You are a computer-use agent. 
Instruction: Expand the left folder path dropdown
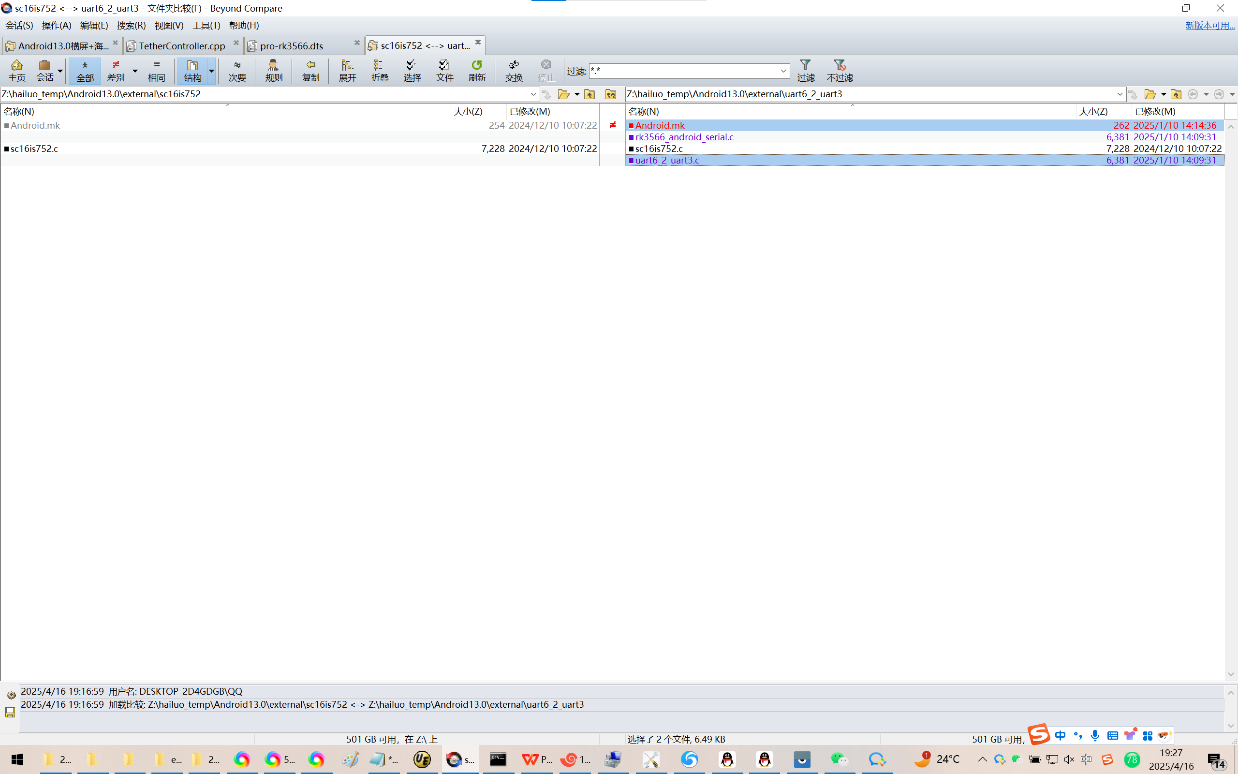click(x=533, y=94)
